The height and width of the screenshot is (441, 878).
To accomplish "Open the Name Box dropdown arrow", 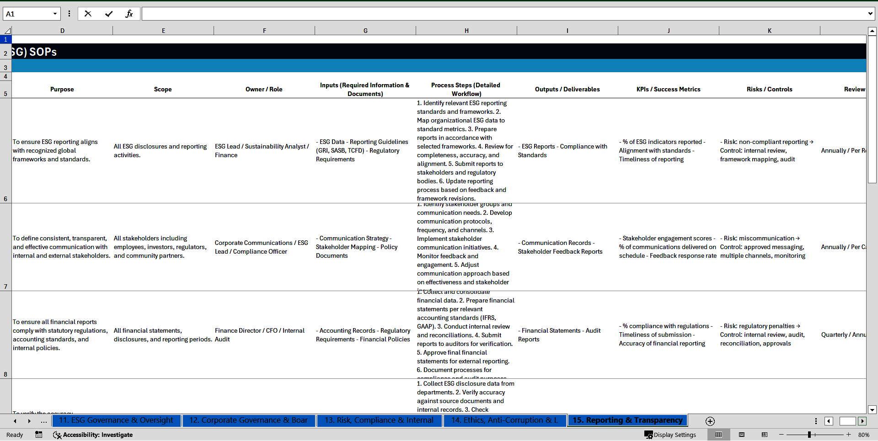I will tap(55, 14).
